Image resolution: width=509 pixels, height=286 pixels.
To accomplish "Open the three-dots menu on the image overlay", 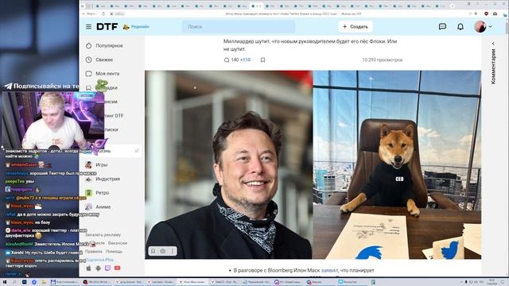I will point(173,251).
